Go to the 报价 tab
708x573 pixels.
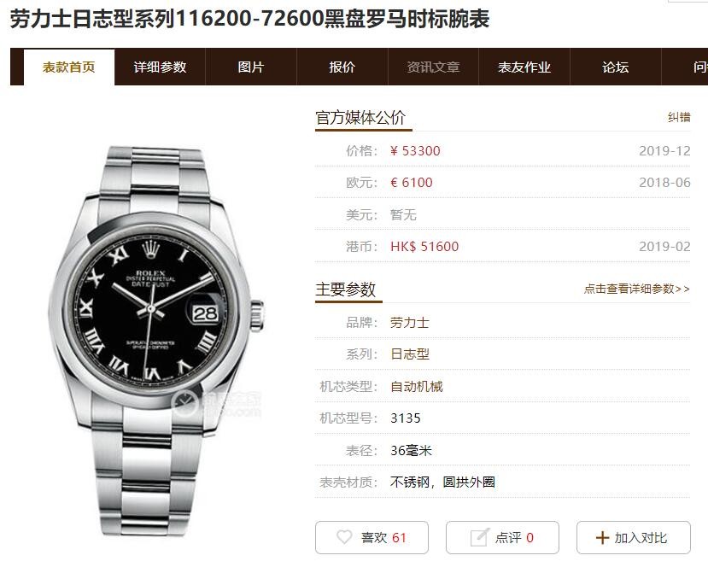(342, 67)
